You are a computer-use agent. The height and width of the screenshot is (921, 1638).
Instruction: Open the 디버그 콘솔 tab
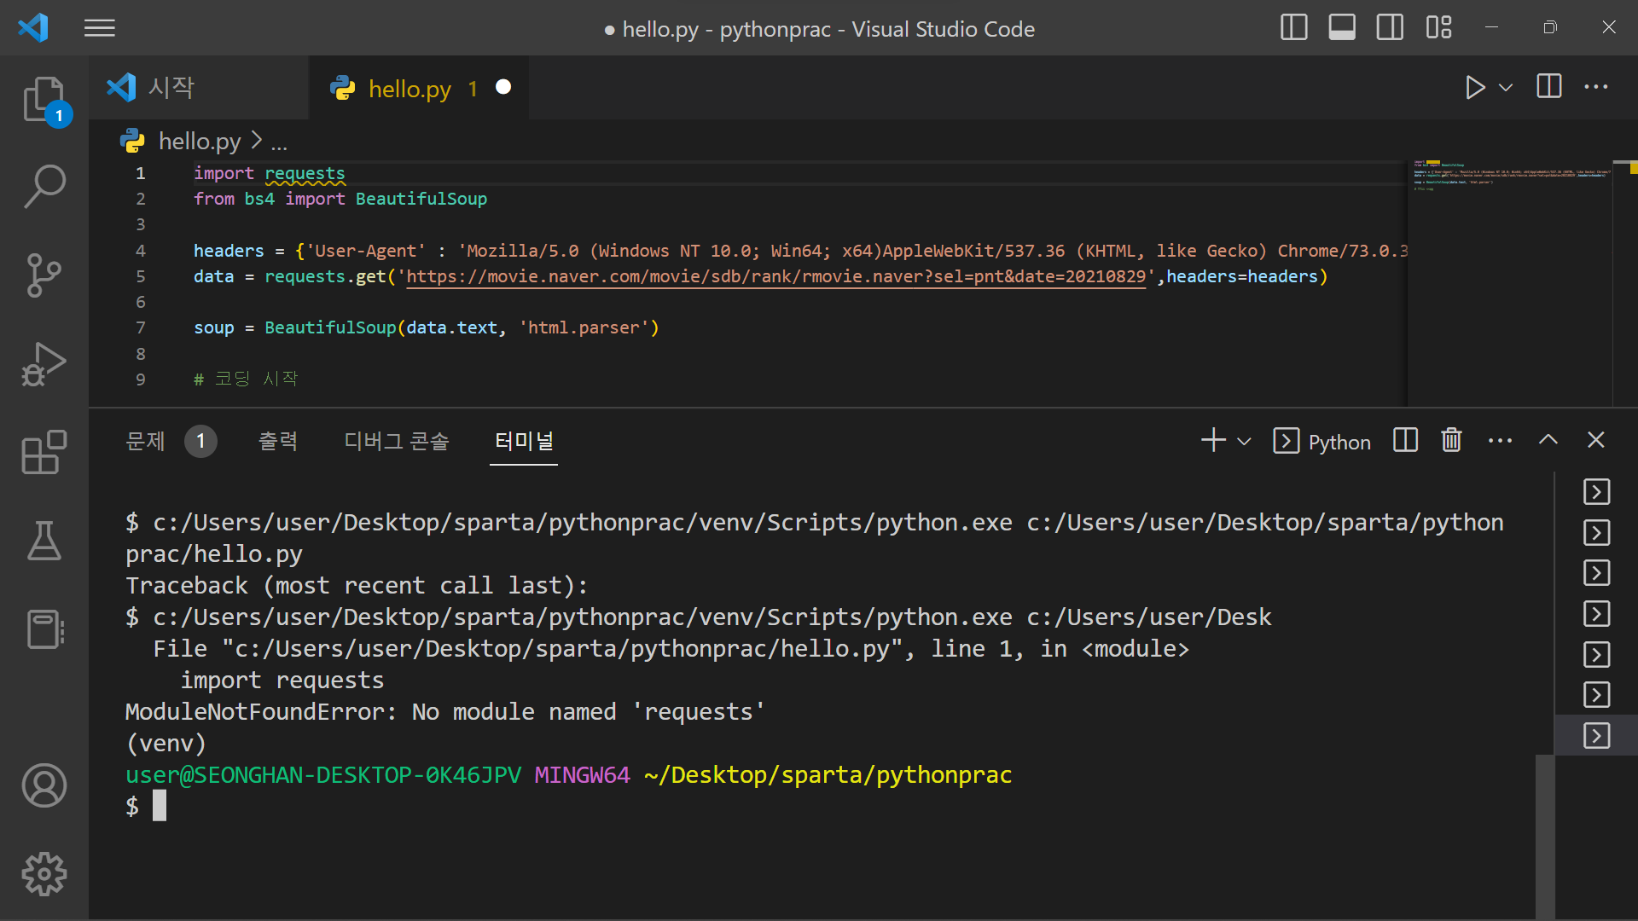pyautogui.click(x=397, y=441)
